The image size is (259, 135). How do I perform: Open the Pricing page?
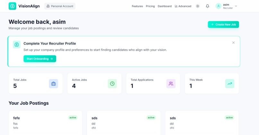[x=150, y=6]
